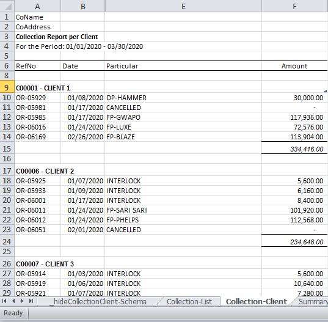Select column E header

pos(183,6)
